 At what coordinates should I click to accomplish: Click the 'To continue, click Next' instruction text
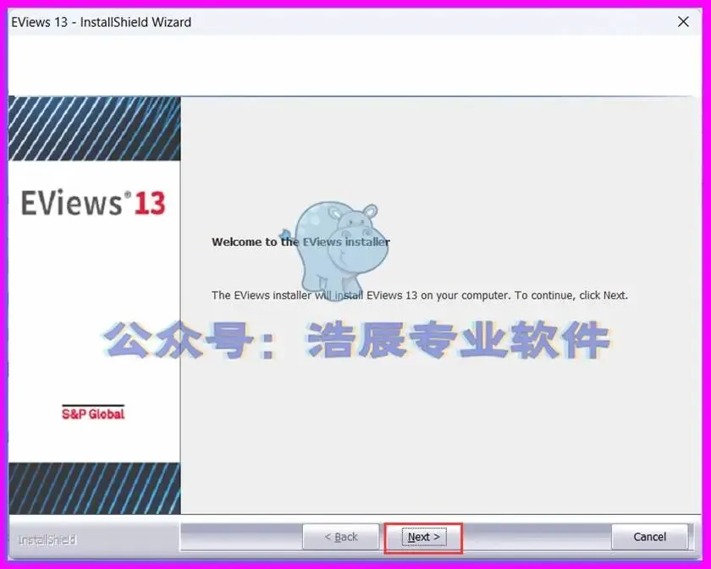point(571,295)
